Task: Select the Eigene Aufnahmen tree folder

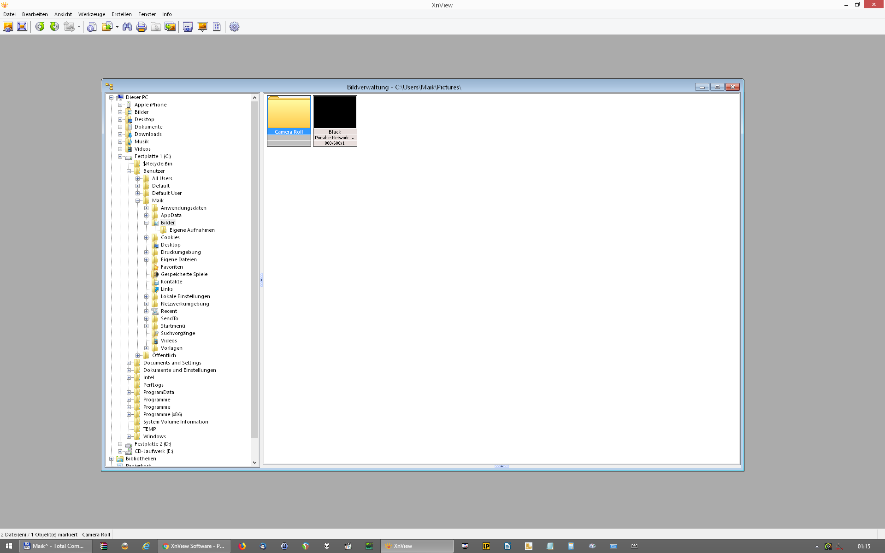Action: pos(192,230)
